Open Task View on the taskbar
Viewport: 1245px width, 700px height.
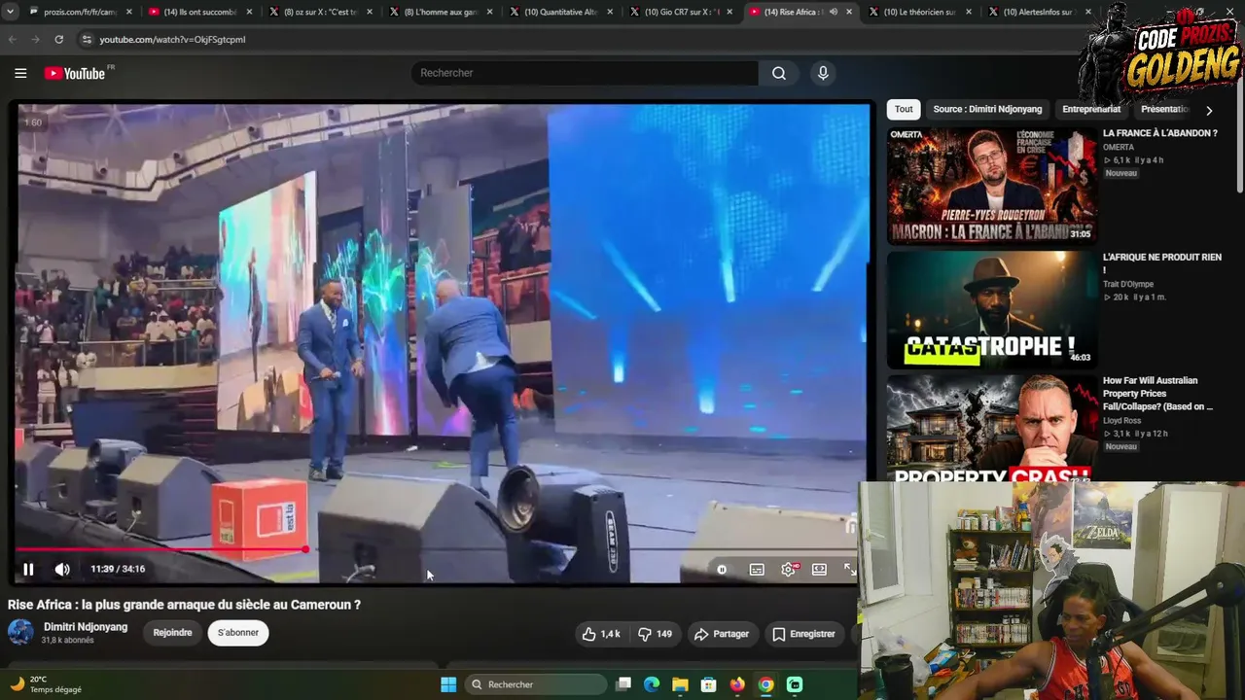pos(623,684)
